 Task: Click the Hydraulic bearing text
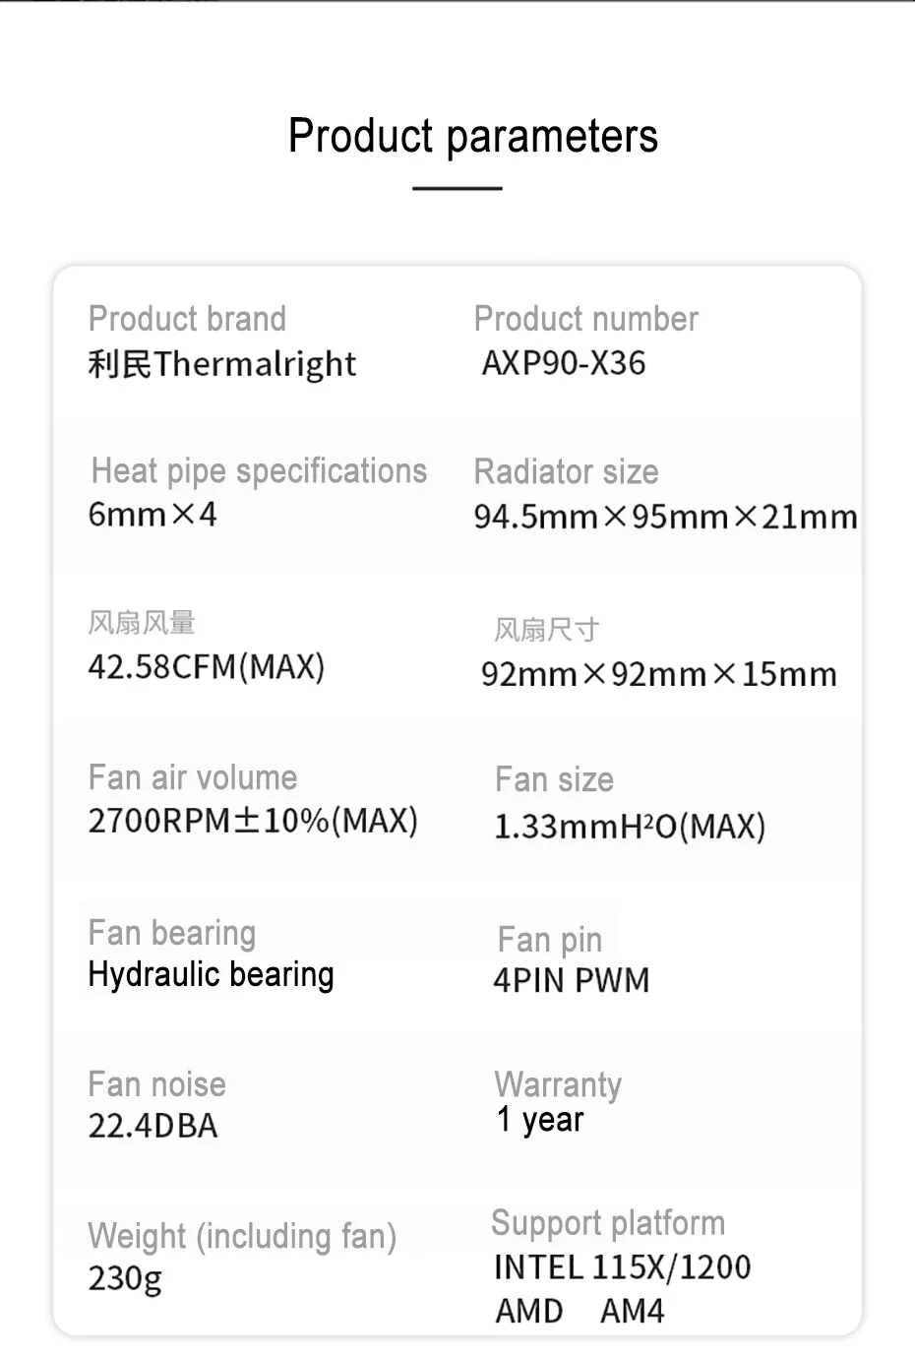click(211, 975)
